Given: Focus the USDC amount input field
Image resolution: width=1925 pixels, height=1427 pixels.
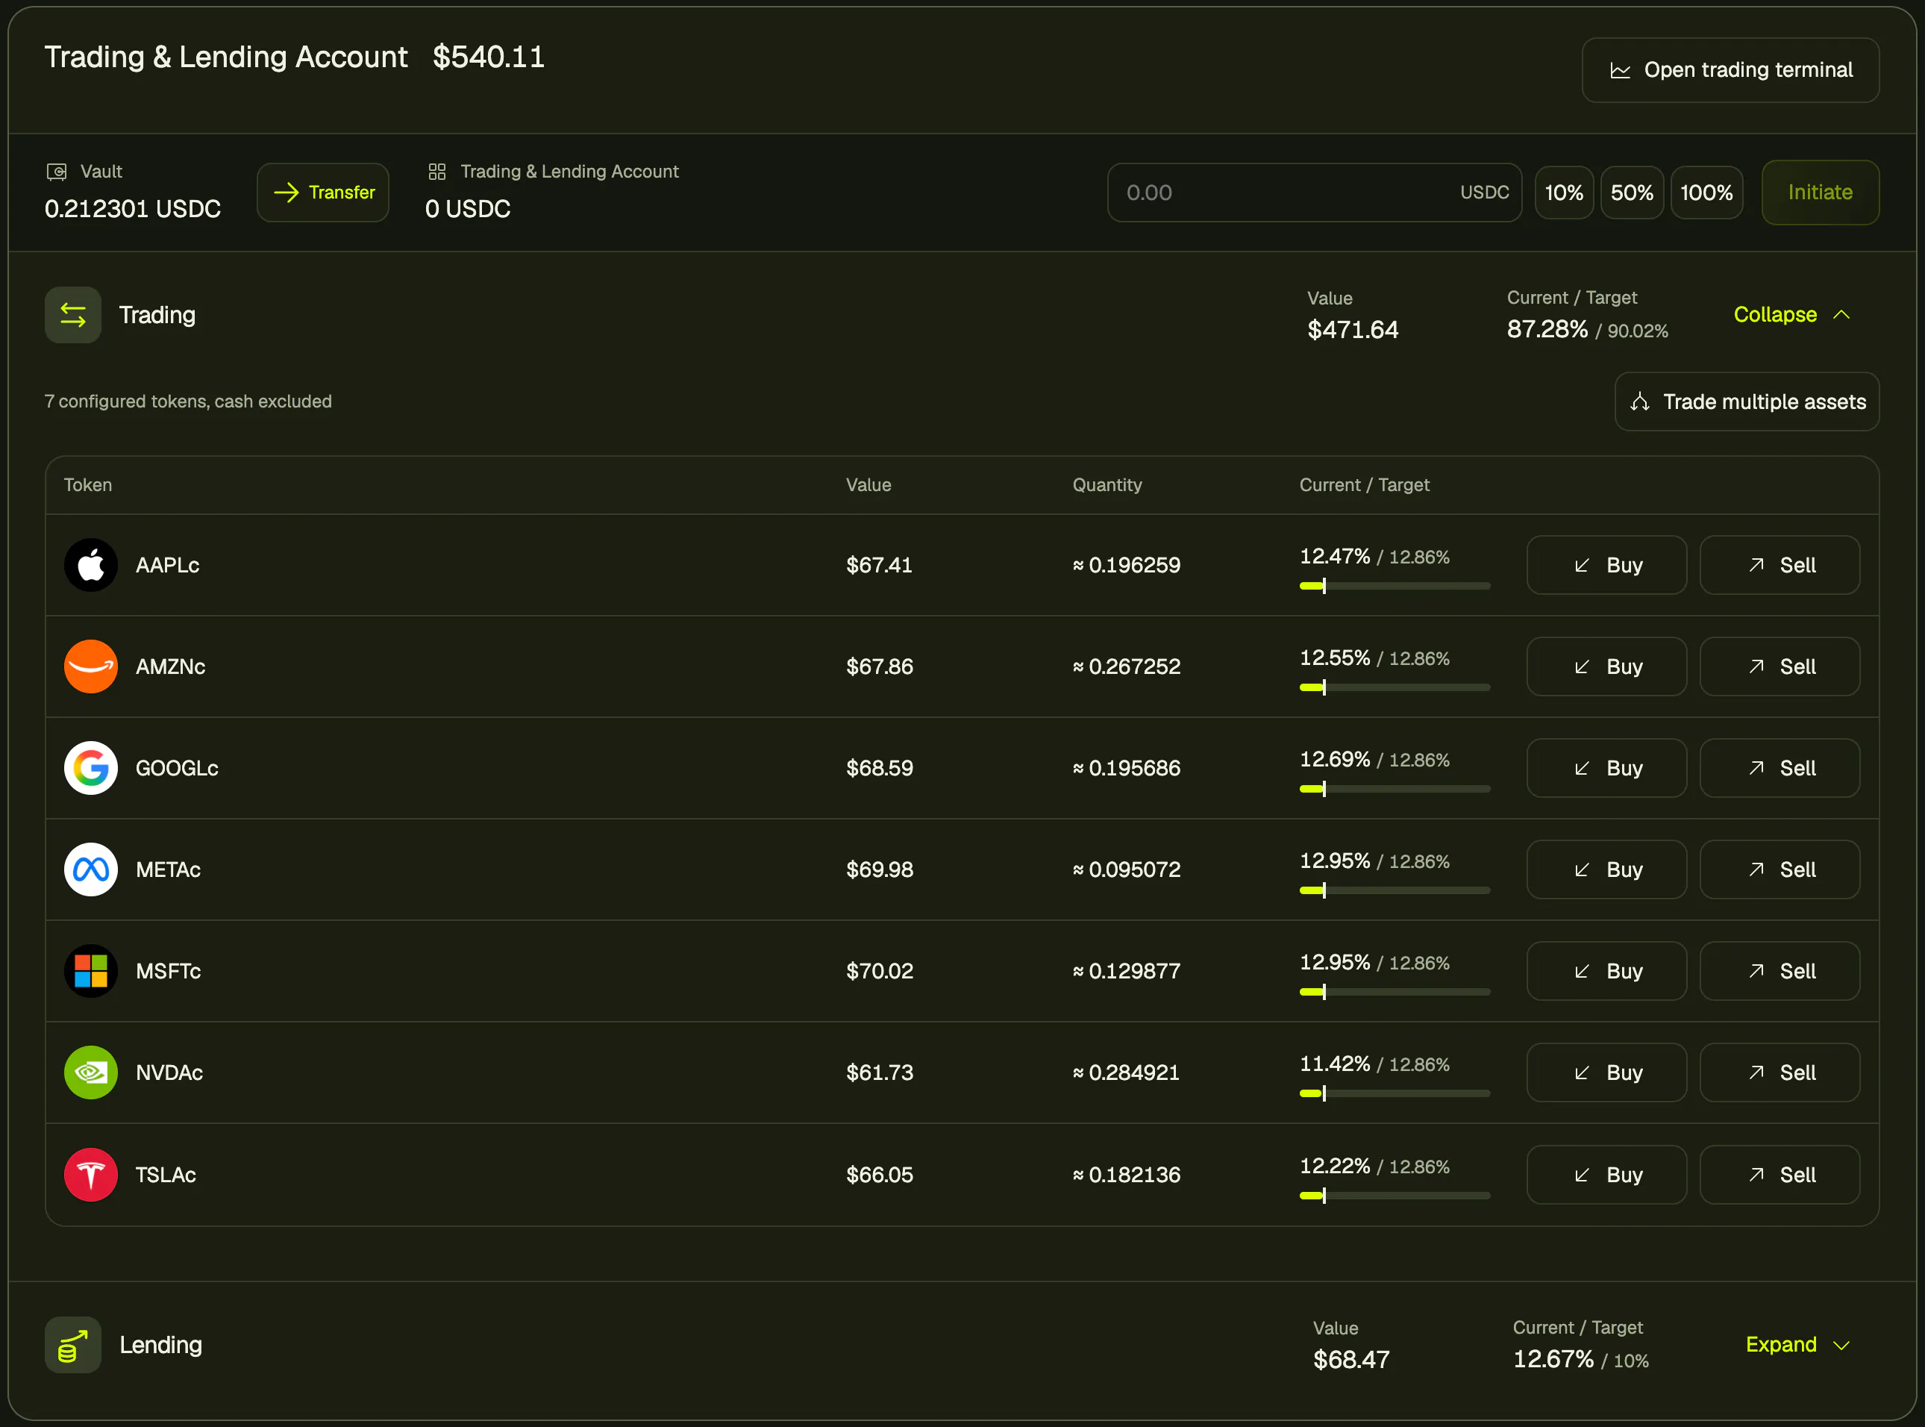Looking at the screenshot, I should coord(1315,193).
